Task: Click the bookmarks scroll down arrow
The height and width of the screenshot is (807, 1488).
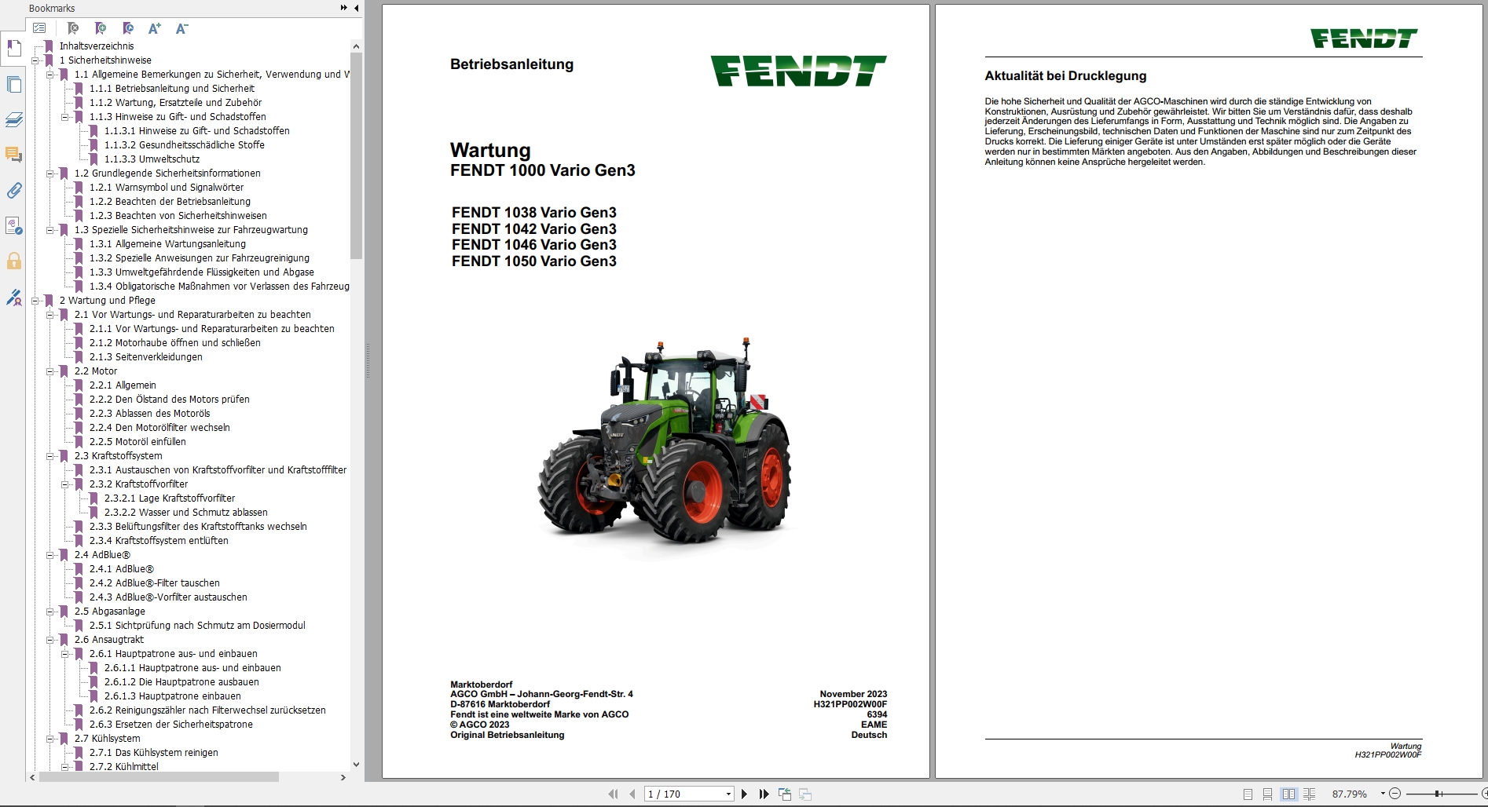Action: [356, 765]
